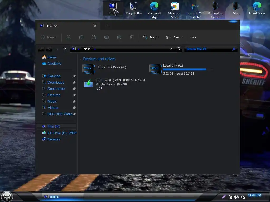Open Recycle Bin on the desktop
The image size is (270, 202).
133,8
